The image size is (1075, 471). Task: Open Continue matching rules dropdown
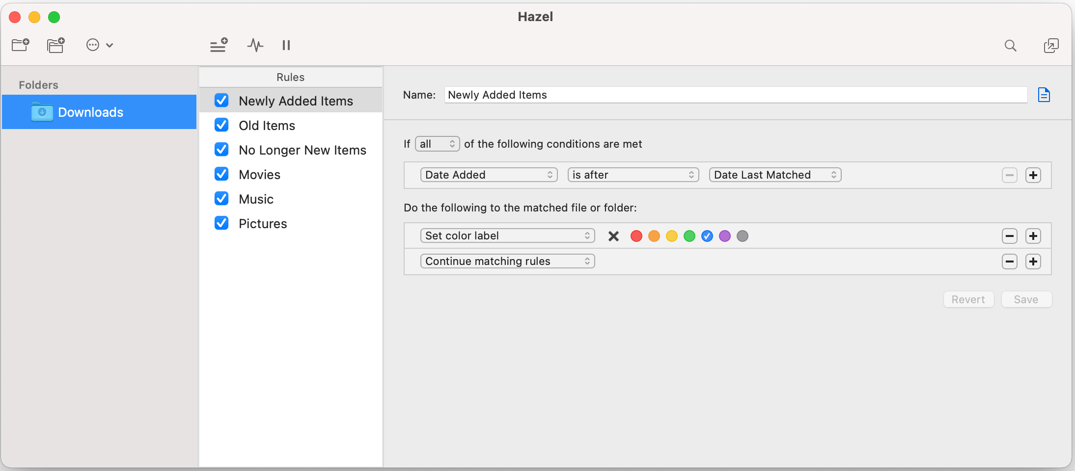tap(508, 261)
